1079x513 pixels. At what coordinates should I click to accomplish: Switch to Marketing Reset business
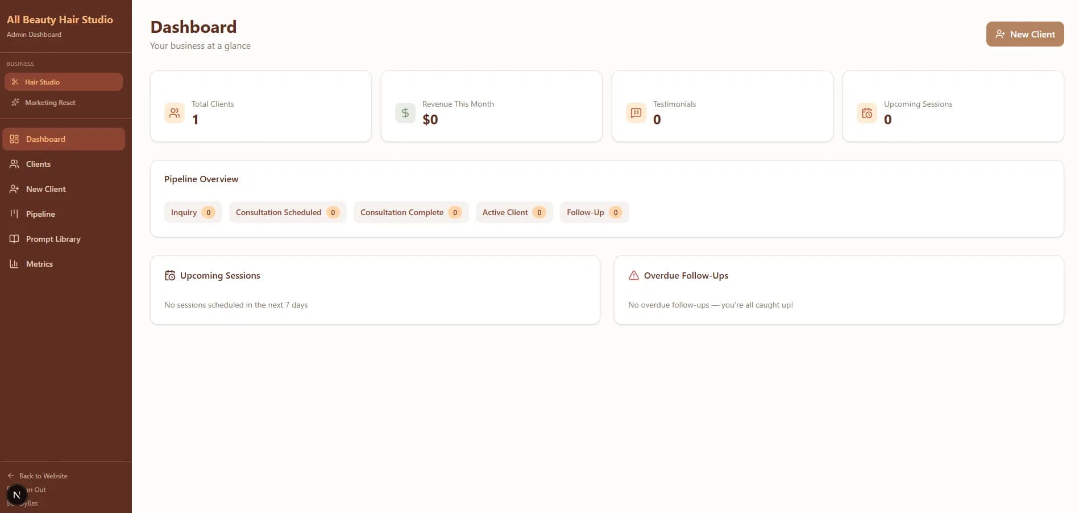[x=50, y=103]
